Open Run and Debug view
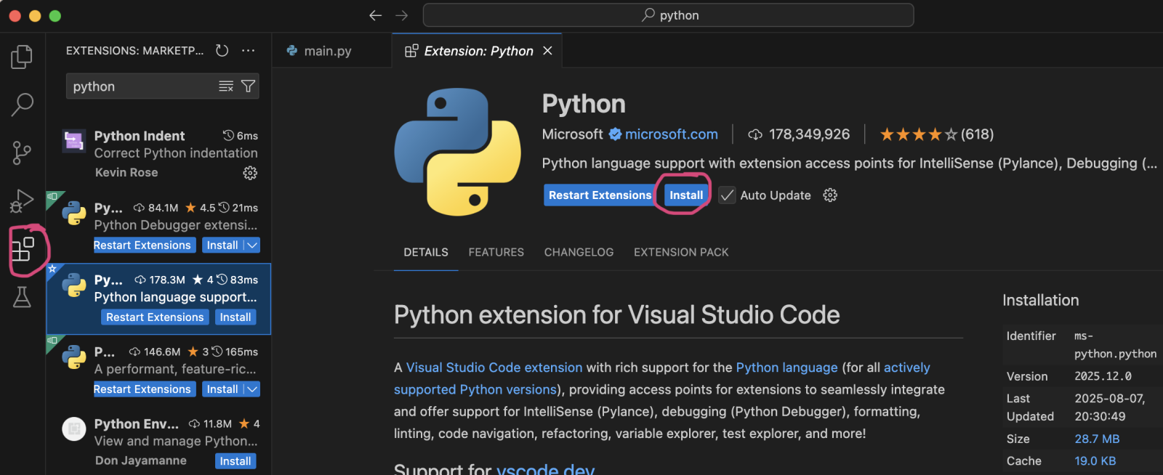Screen dimensions: 1163x475 pyautogui.click(x=22, y=200)
